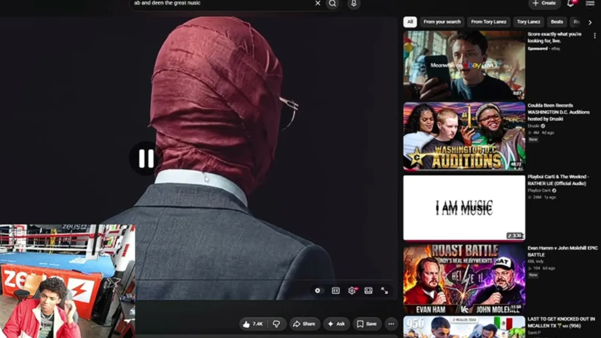Show more filter chips with the right arrow
The height and width of the screenshot is (338, 601).
(590, 22)
